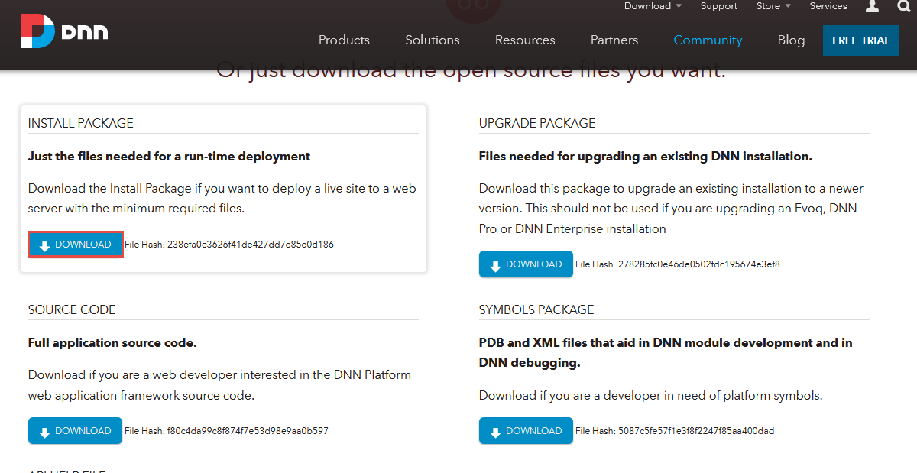Open the Products menu
917x473 pixels.
344,40
